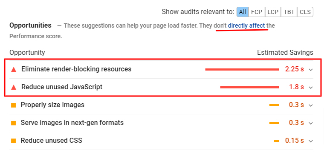Expand Eliminate render-blocking resources chevron
Viewport: 324px width, 153px height.
click(311, 70)
